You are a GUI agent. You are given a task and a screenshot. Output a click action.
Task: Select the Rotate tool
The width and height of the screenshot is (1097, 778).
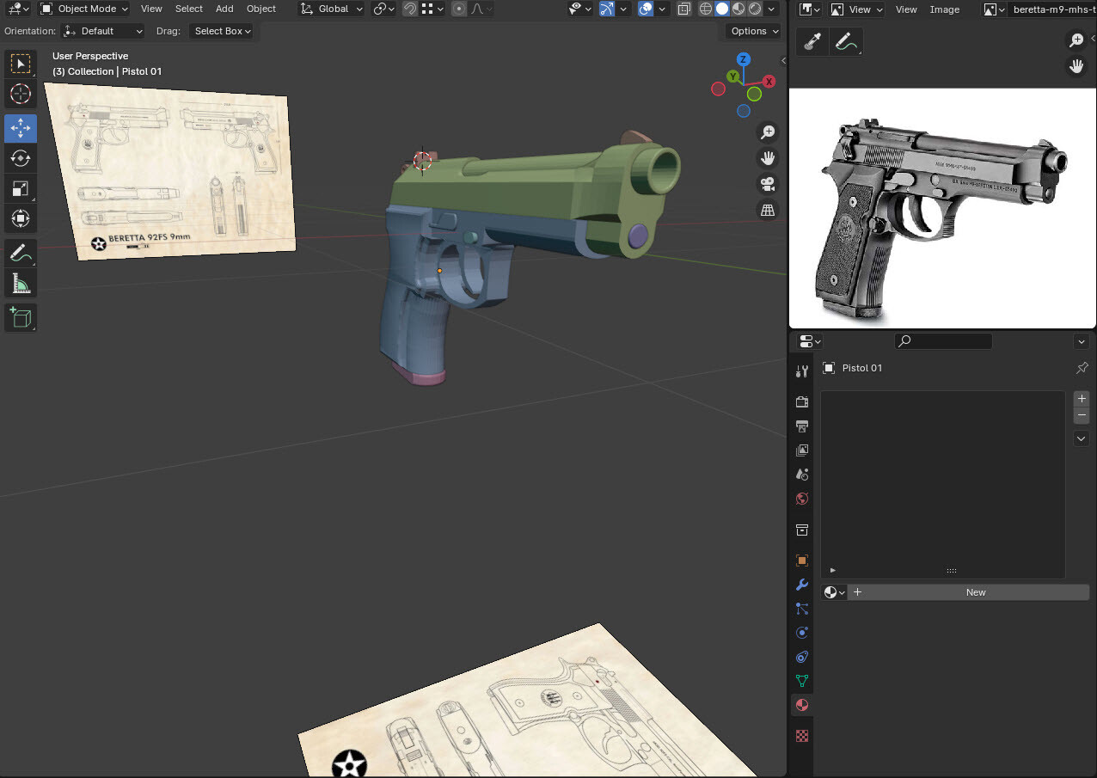pos(20,158)
